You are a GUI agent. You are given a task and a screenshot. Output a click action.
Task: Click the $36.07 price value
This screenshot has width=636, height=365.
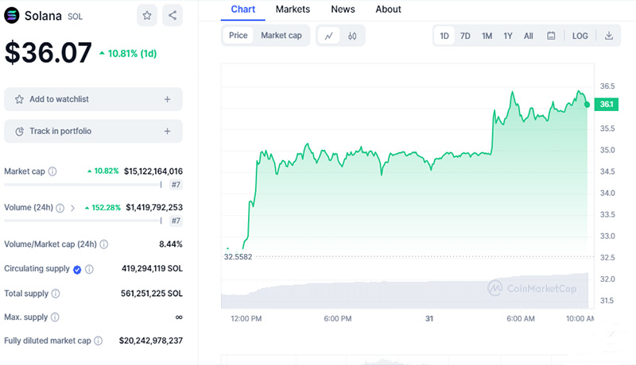pyautogui.click(x=48, y=52)
